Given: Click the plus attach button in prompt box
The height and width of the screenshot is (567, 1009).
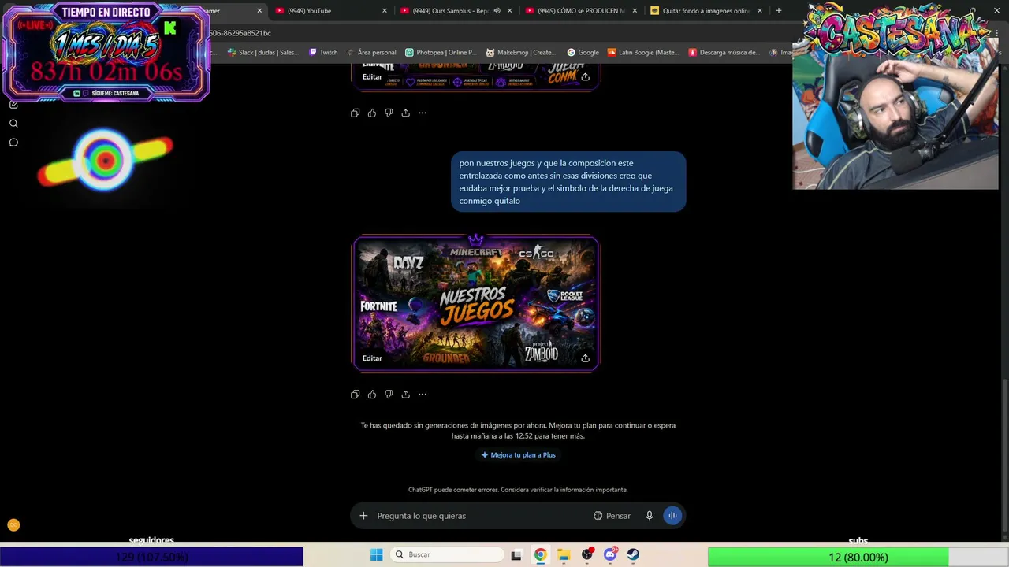Looking at the screenshot, I should click(363, 516).
